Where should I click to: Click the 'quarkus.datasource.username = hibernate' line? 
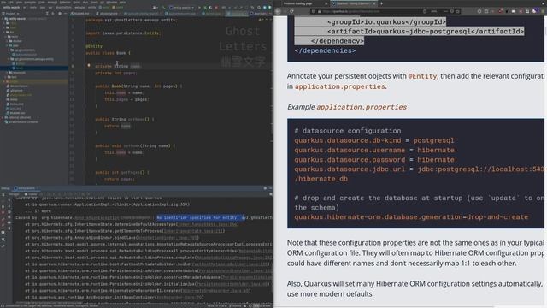(374, 151)
